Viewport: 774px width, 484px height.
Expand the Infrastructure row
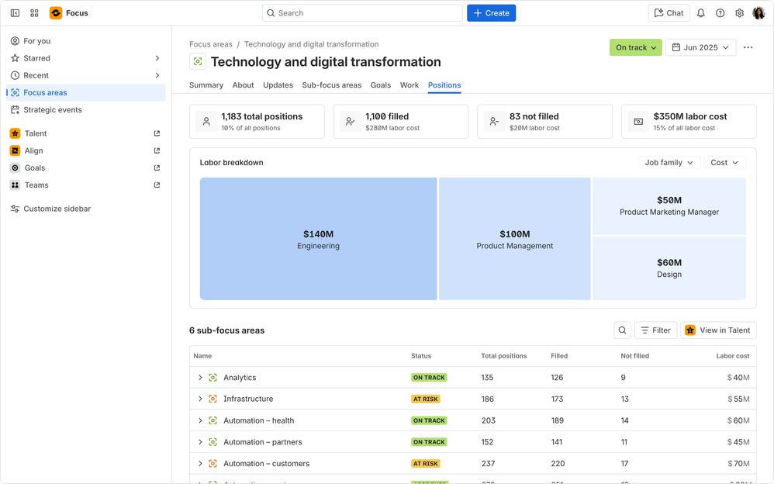point(200,399)
